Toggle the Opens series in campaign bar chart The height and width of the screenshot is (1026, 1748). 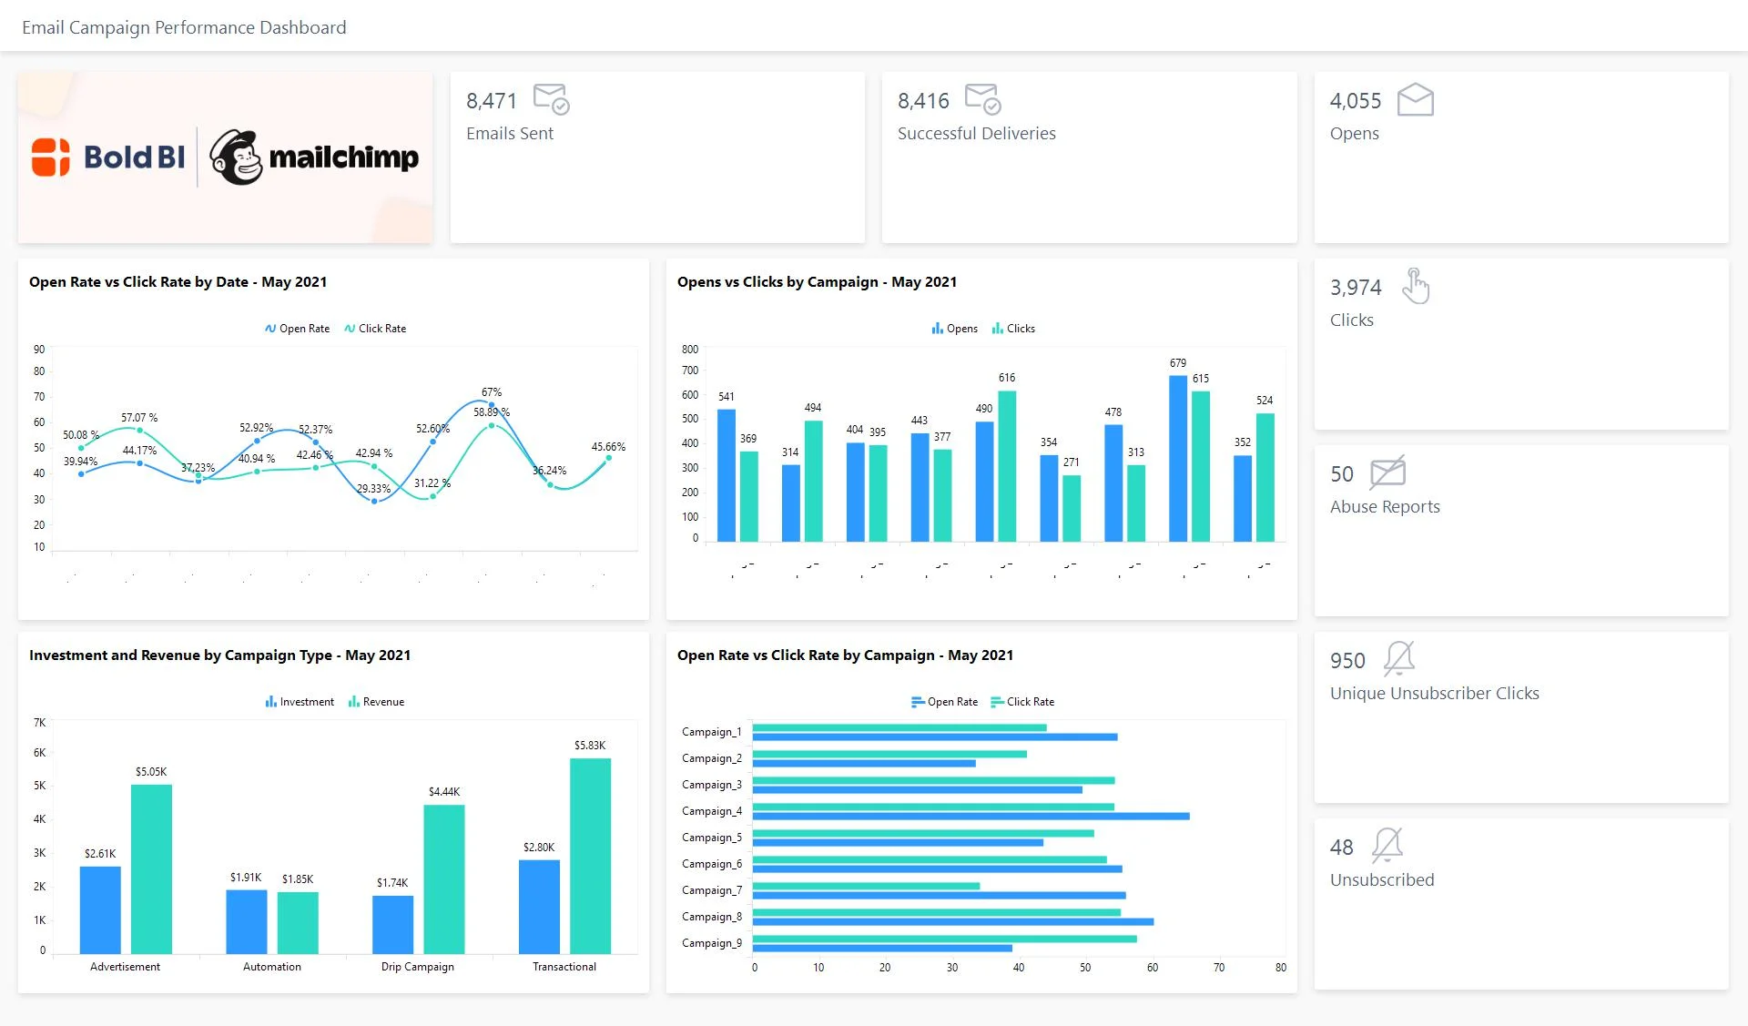click(954, 328)
